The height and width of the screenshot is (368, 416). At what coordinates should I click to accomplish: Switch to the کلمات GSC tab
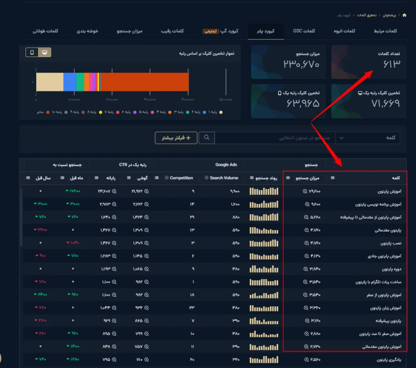304,31
